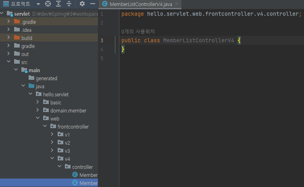Viewport: 304px width, 187px height.
Task: Select the .gradle folder row
Action: (49, 22)
